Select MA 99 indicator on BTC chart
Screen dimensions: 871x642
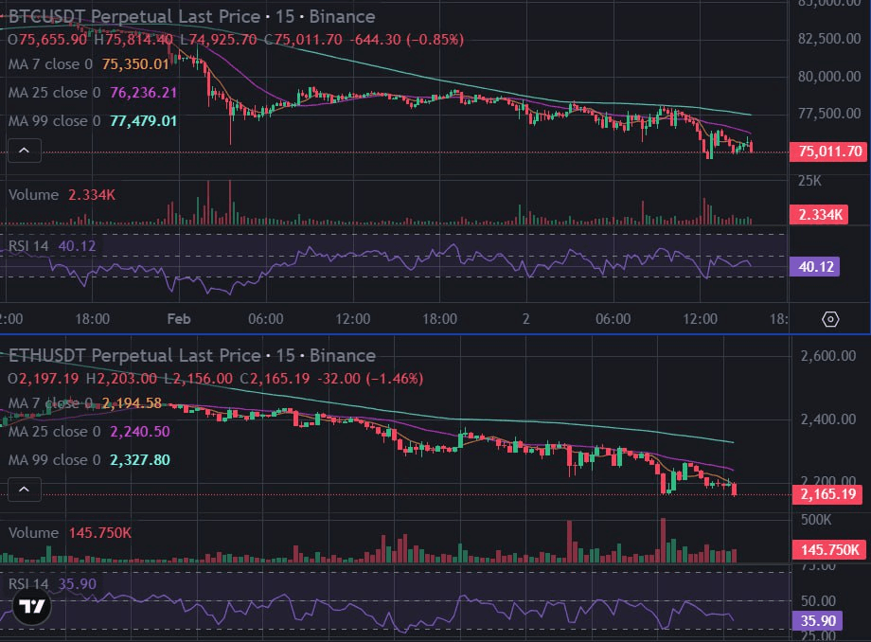pos(54,120)
